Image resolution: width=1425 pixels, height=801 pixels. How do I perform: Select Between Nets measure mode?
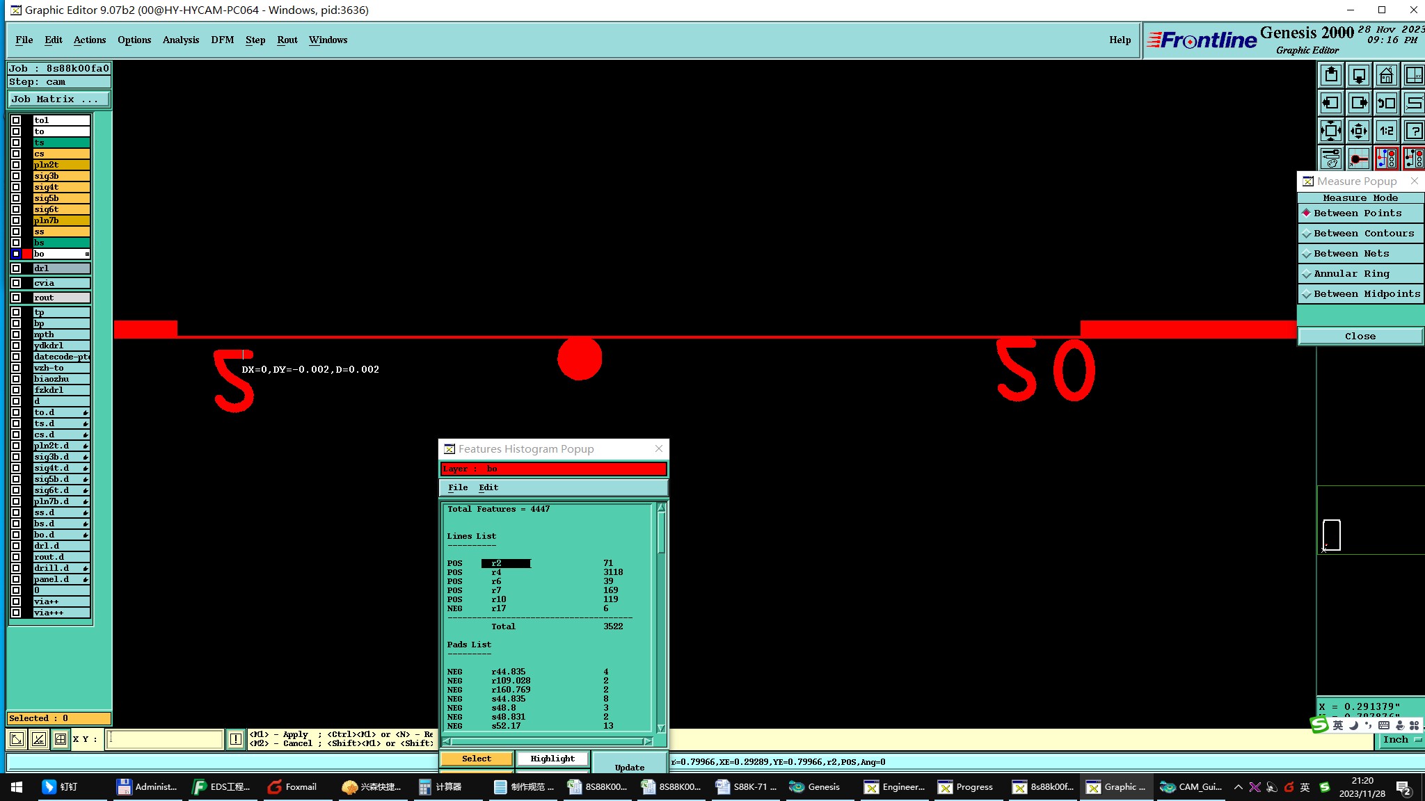[x=1360, y=254]
